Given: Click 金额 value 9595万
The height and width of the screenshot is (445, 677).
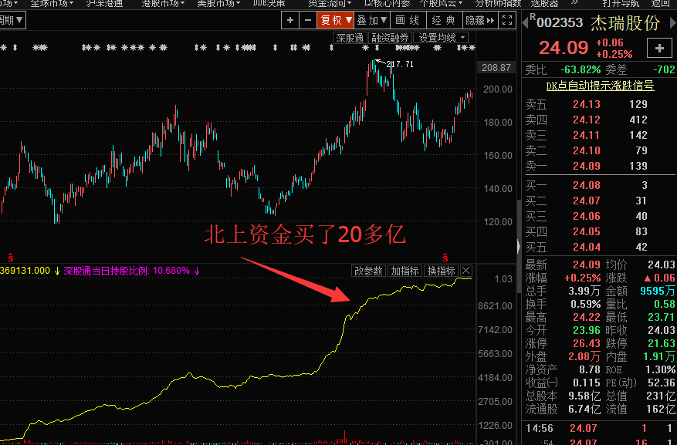Looking at the screenshot, I should click(x=658, y=291).
